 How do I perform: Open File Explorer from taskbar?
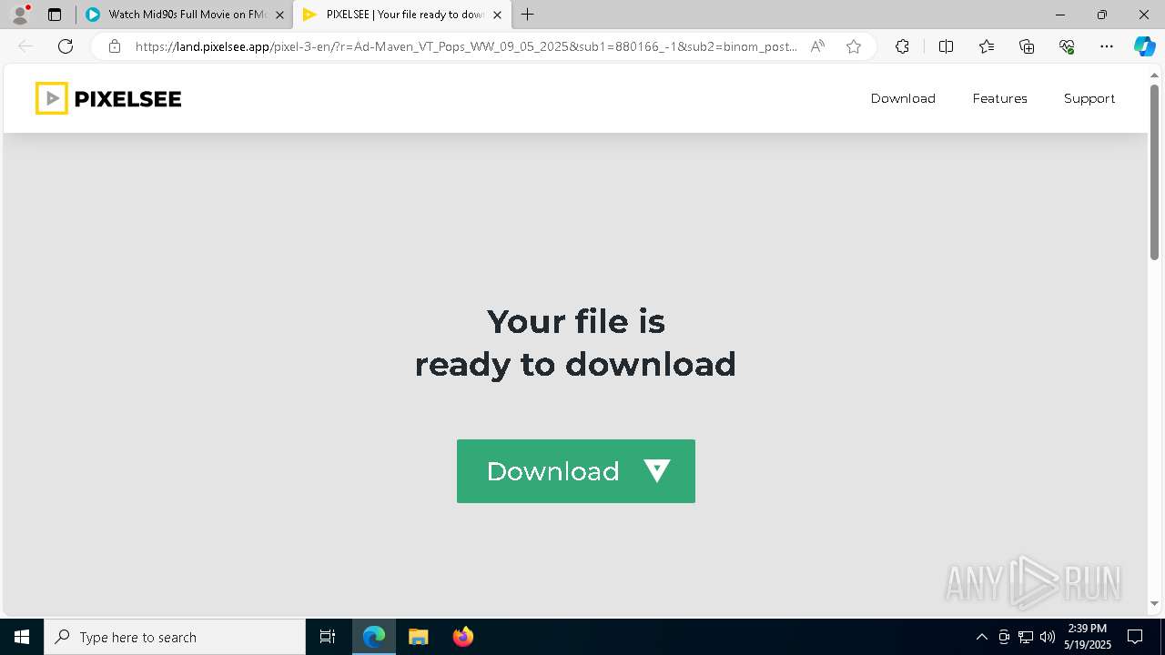(418, 637)
